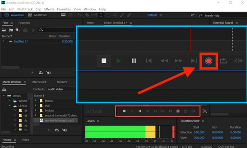Switch to the Effects Rack tab
247x148 pixels.
[x=39, y=82]
